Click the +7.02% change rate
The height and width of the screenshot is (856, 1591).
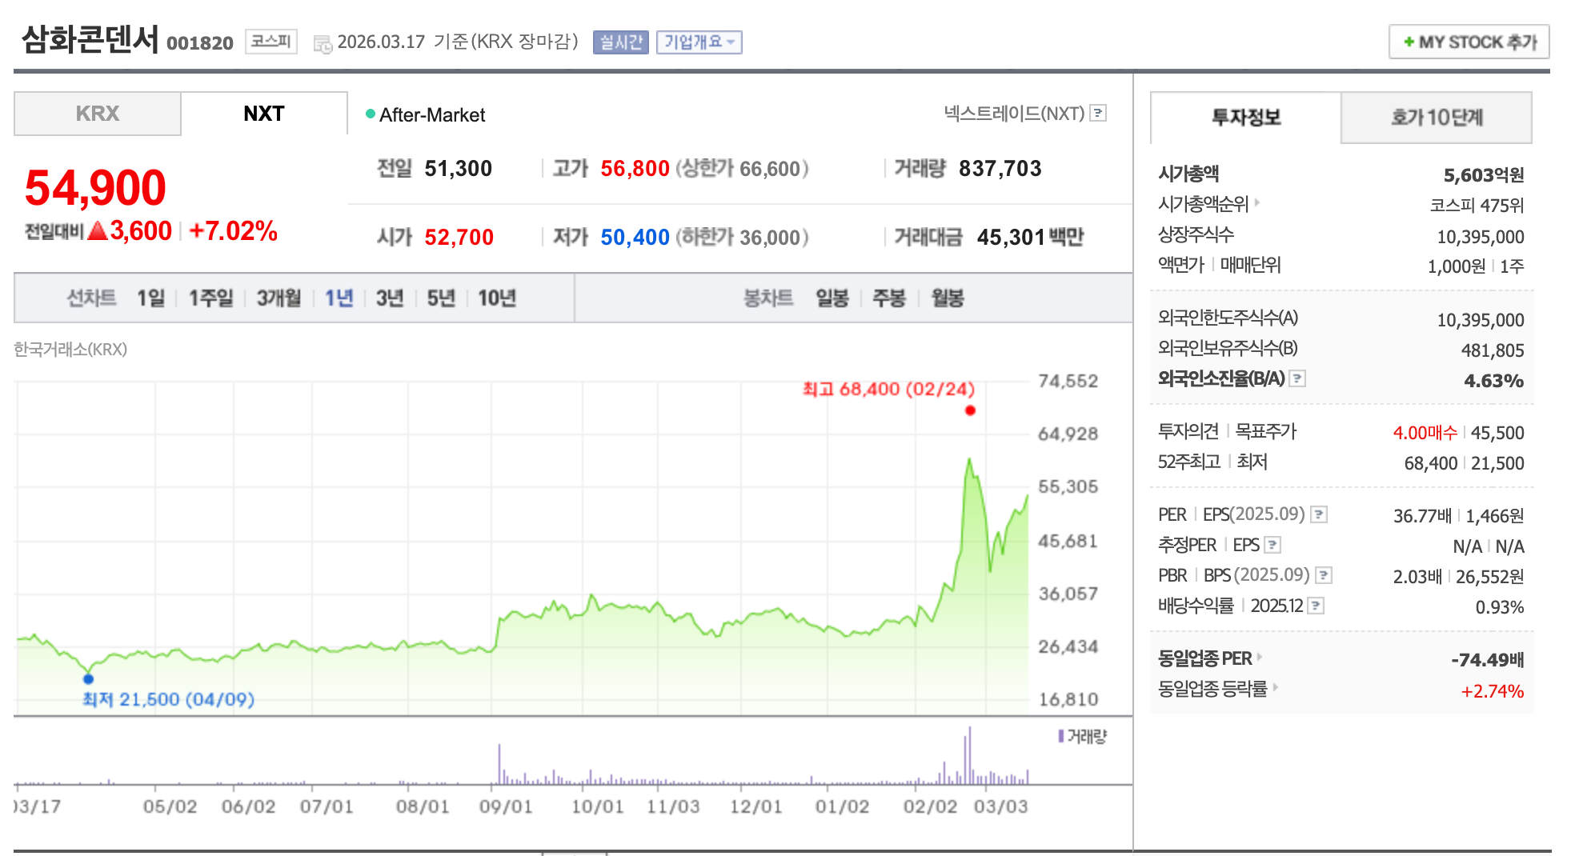pos(233,231)
